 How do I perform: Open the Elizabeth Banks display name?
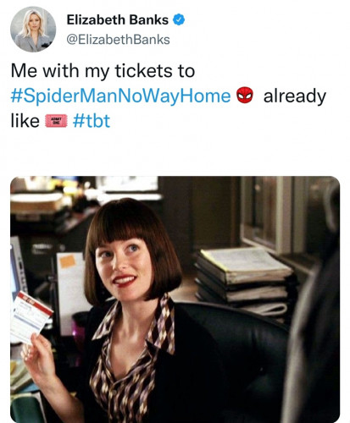(x=118, y=19)
